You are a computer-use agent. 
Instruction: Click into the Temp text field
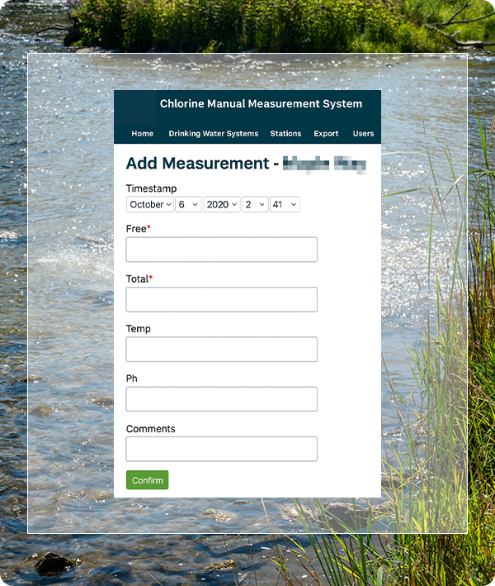click(x=221, y=349)
